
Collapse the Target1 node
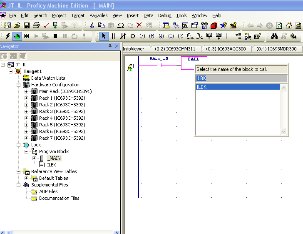coord(11,71)
